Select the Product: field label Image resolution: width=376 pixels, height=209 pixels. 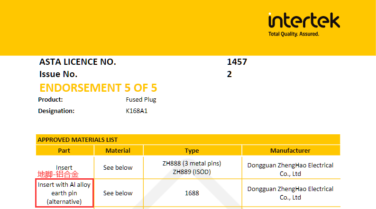pos(50,100)
